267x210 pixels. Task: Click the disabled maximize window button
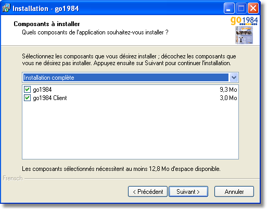(241, 8)
